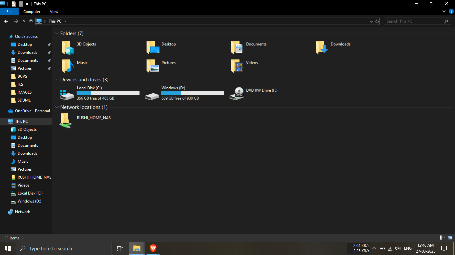Switch to Details view layout icon
The width and height of the screenshot is (455, 255).
pyautogui.click(x=443, y=238)
